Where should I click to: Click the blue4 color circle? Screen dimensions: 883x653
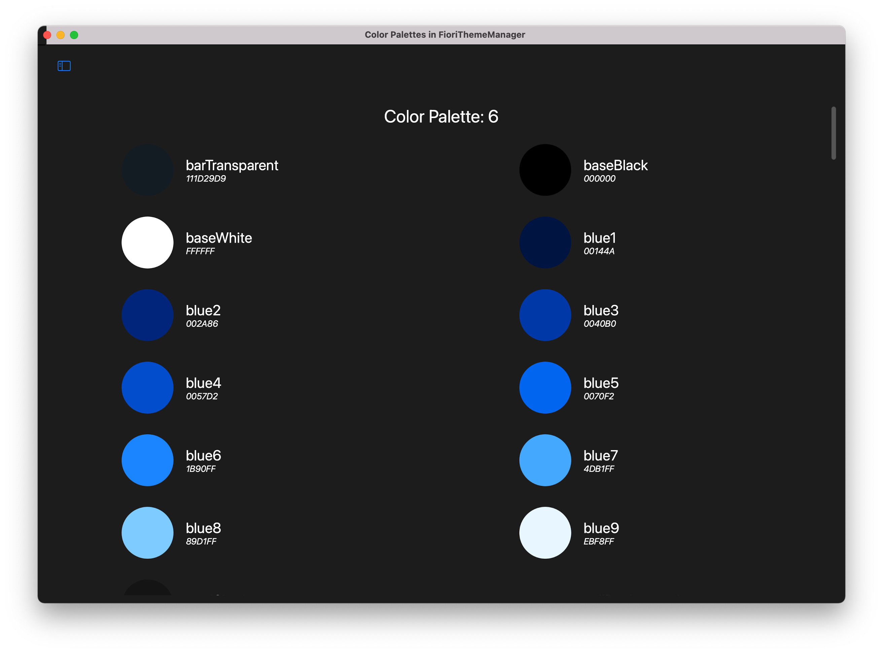(147, 388)
